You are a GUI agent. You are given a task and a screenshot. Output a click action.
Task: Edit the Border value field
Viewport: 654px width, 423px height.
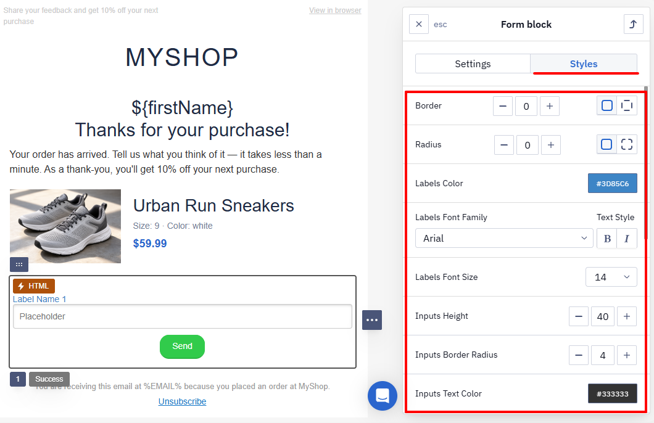click(526, 106)
